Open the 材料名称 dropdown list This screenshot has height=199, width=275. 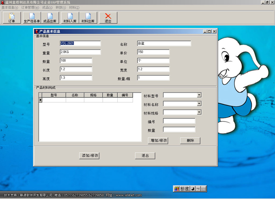pyautogui.click(x=199, y=104)
